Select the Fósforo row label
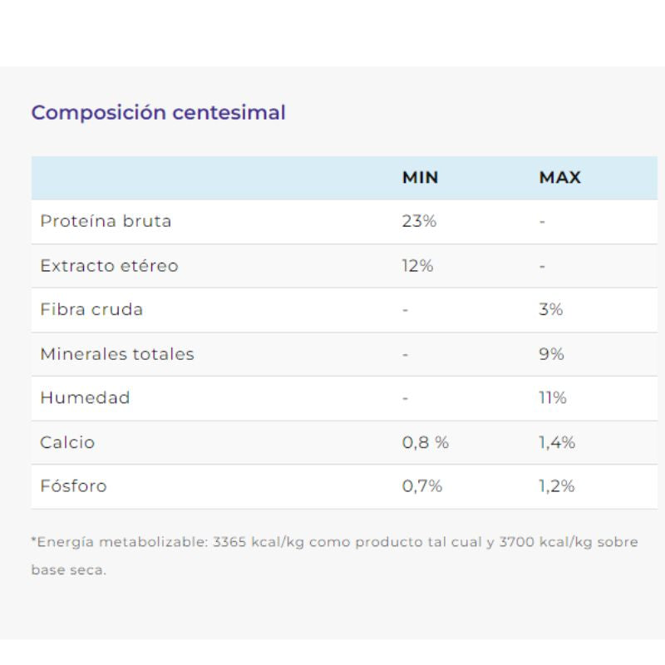Viewport: 665px width, 665px height. [73, 486]
